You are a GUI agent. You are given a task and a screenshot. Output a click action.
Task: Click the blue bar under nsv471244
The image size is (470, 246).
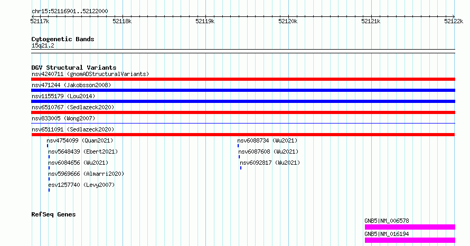coord(243,90)
